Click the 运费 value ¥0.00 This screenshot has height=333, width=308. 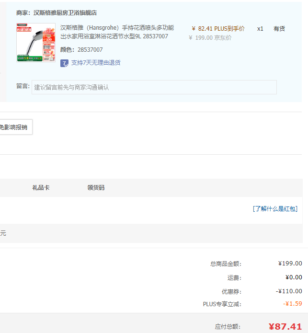[294, 277]
